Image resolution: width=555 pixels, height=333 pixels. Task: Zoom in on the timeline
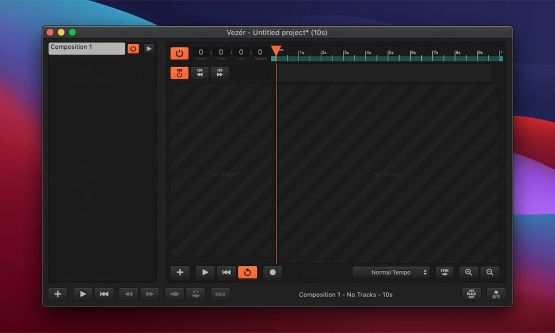(468, 272)
